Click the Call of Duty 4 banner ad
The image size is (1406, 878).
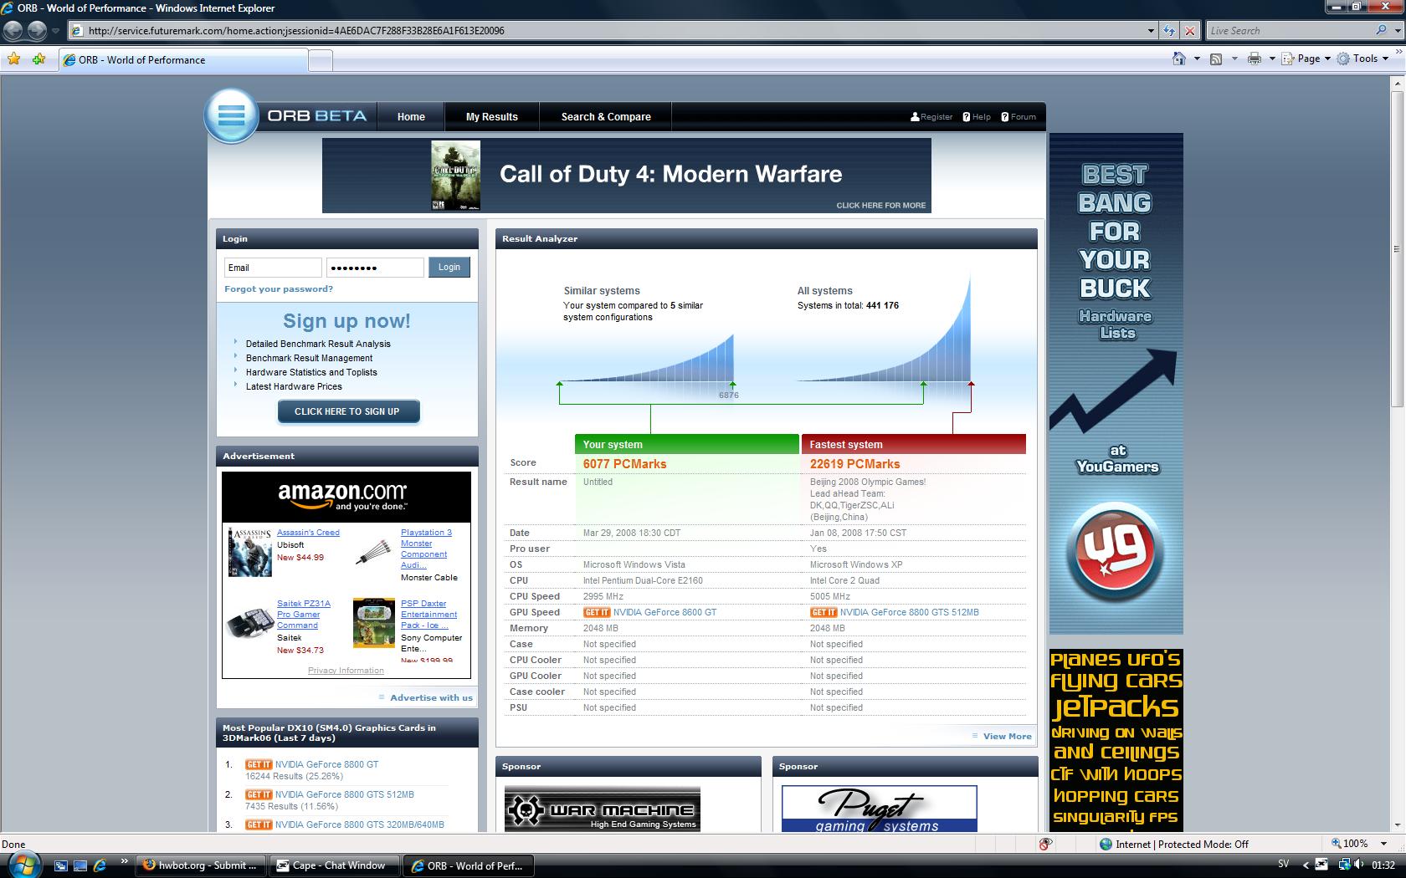[x=626, y=176]
